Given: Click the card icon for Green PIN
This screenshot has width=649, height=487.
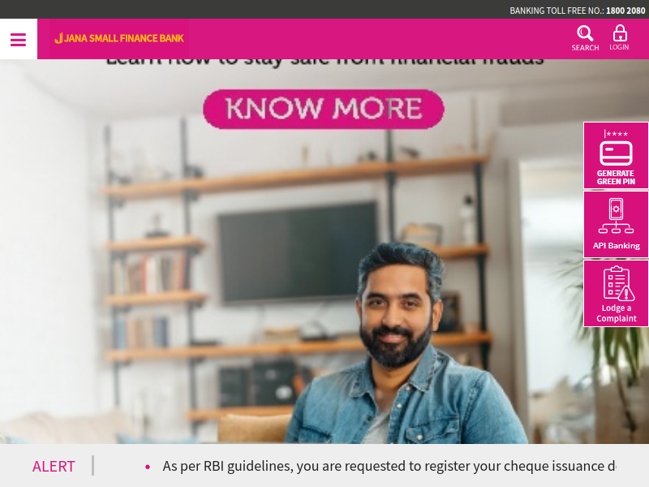Looking at the screenshot, I should [x=616, y=153].
